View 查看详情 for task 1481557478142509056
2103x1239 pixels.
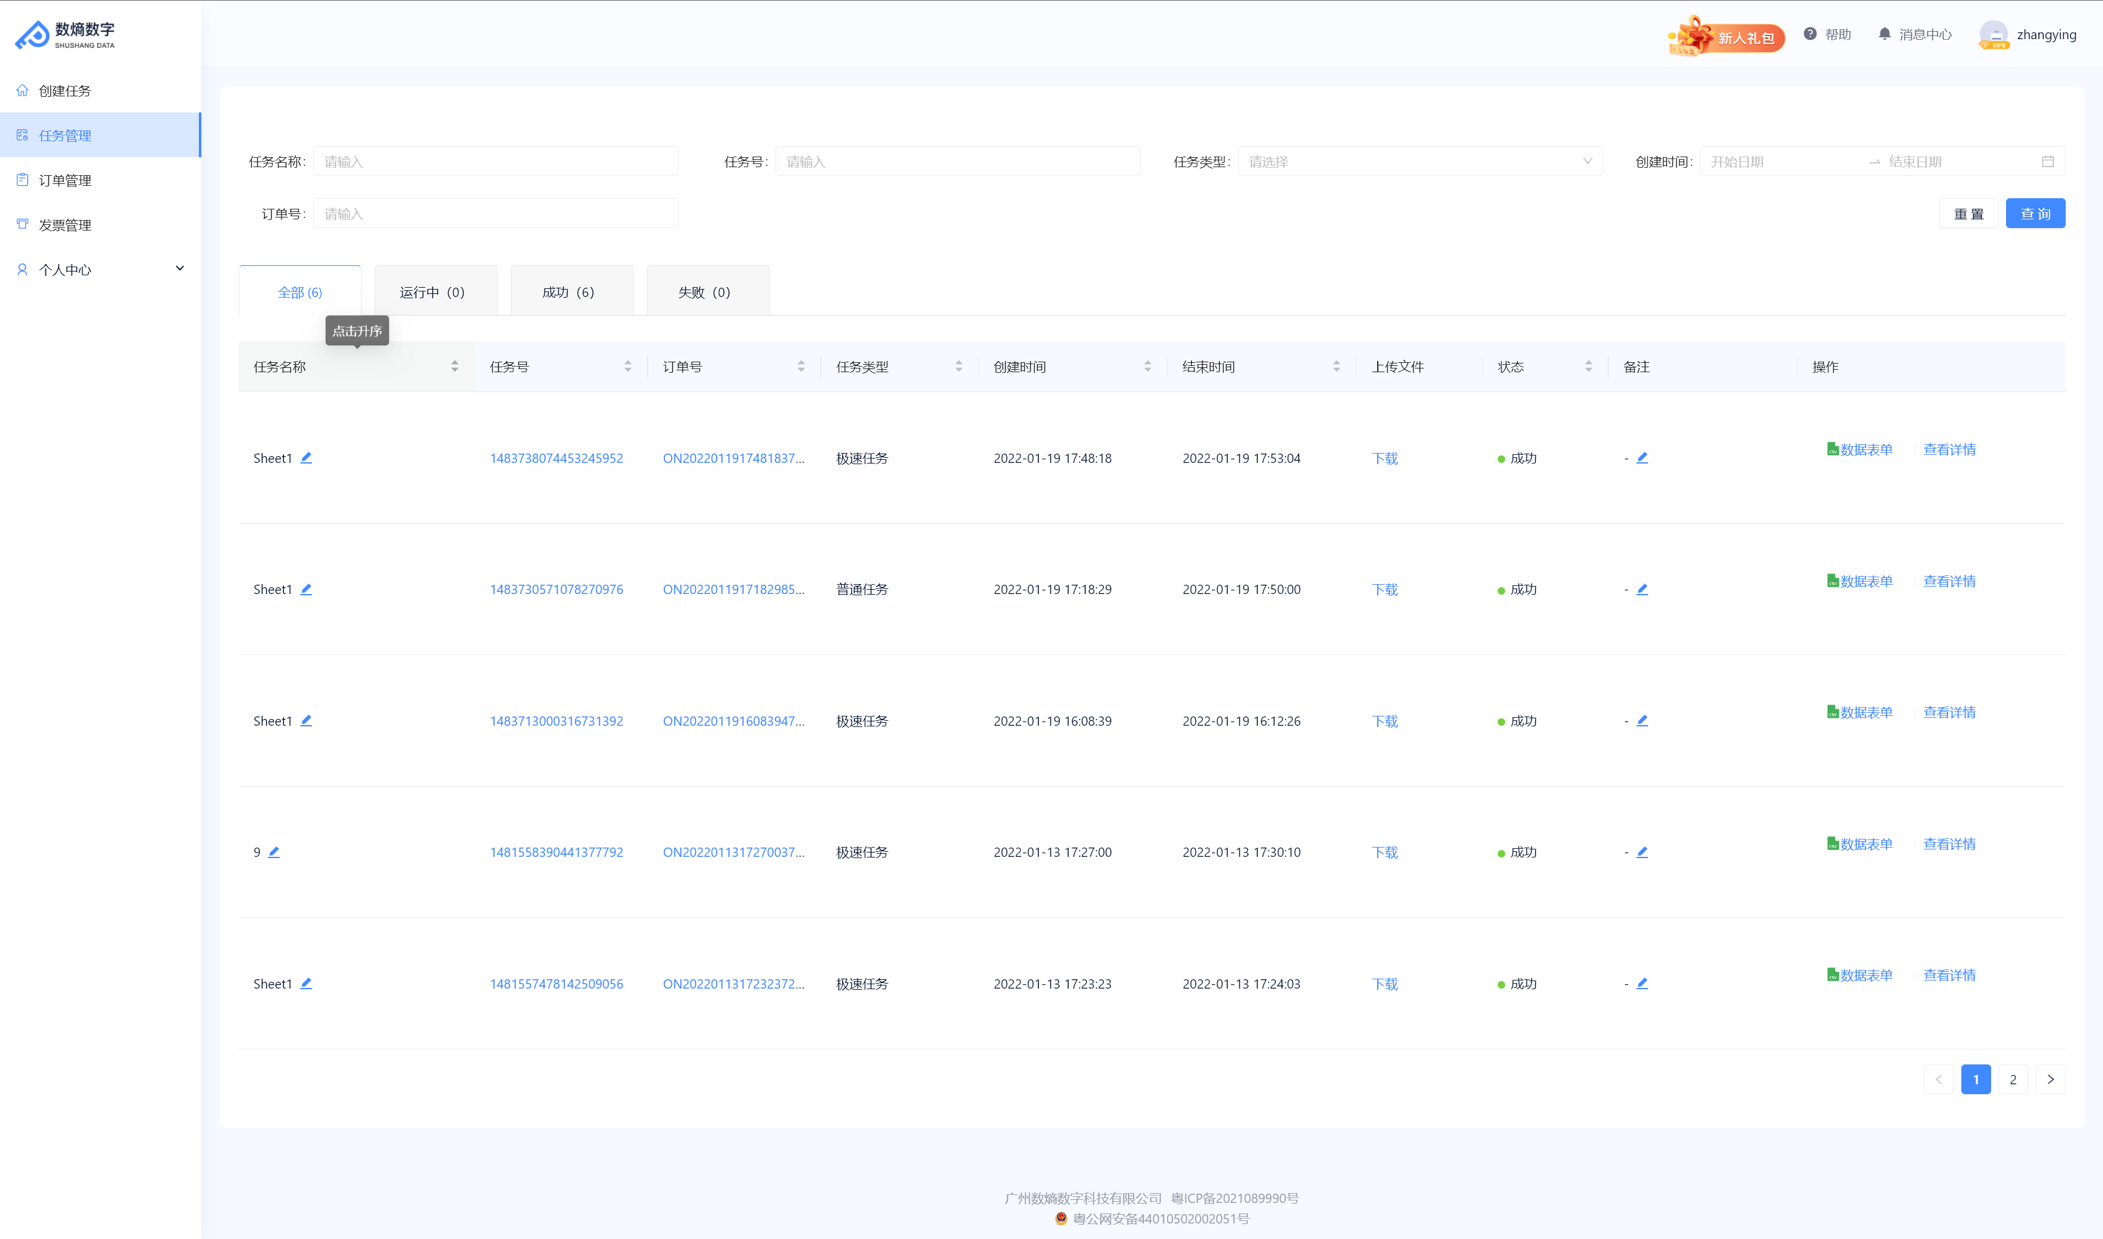(x=1950, y=975)
